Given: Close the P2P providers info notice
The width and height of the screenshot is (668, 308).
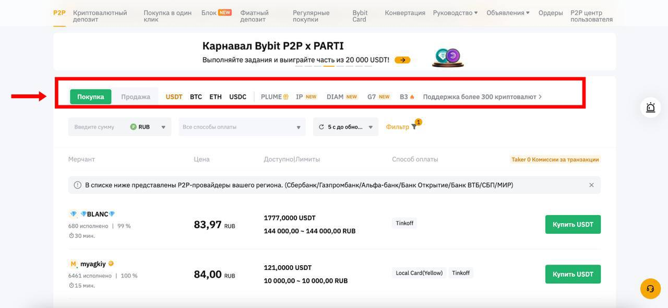Looking at the screenshot, I should [x=591, y=185].
